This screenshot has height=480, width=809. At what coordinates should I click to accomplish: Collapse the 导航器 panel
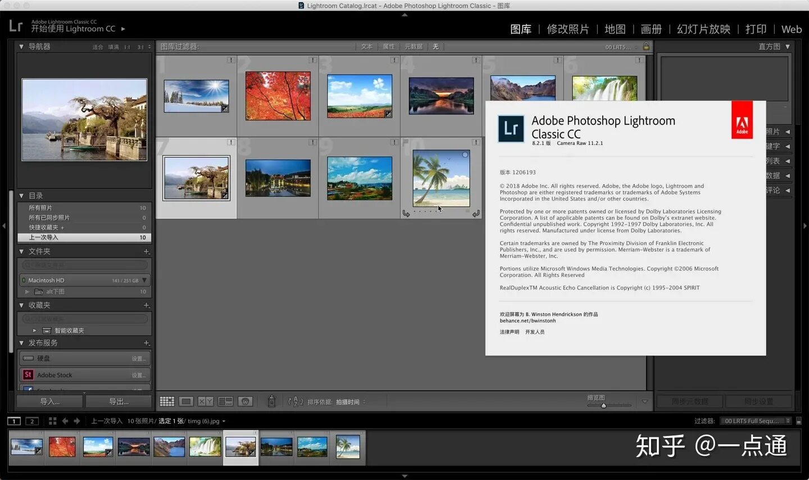[x=21, y=47]
